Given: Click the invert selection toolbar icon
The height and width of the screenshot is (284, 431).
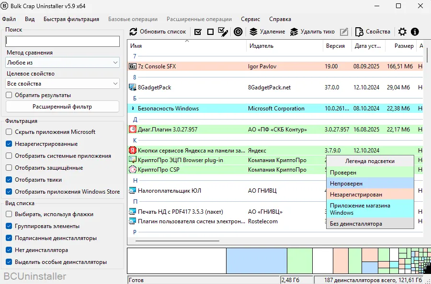Looking at the screenshot, I should tap(223, 32).
